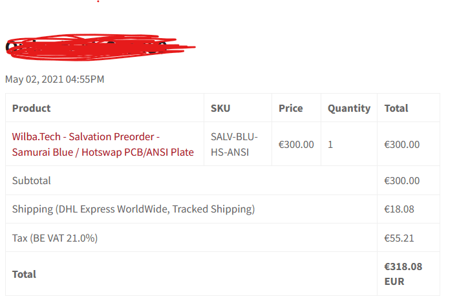Screen dimensions: 459x303
Task: Select the SALV-BLU-HS-ANSI SKU text
Action: [x=234, y=144]
